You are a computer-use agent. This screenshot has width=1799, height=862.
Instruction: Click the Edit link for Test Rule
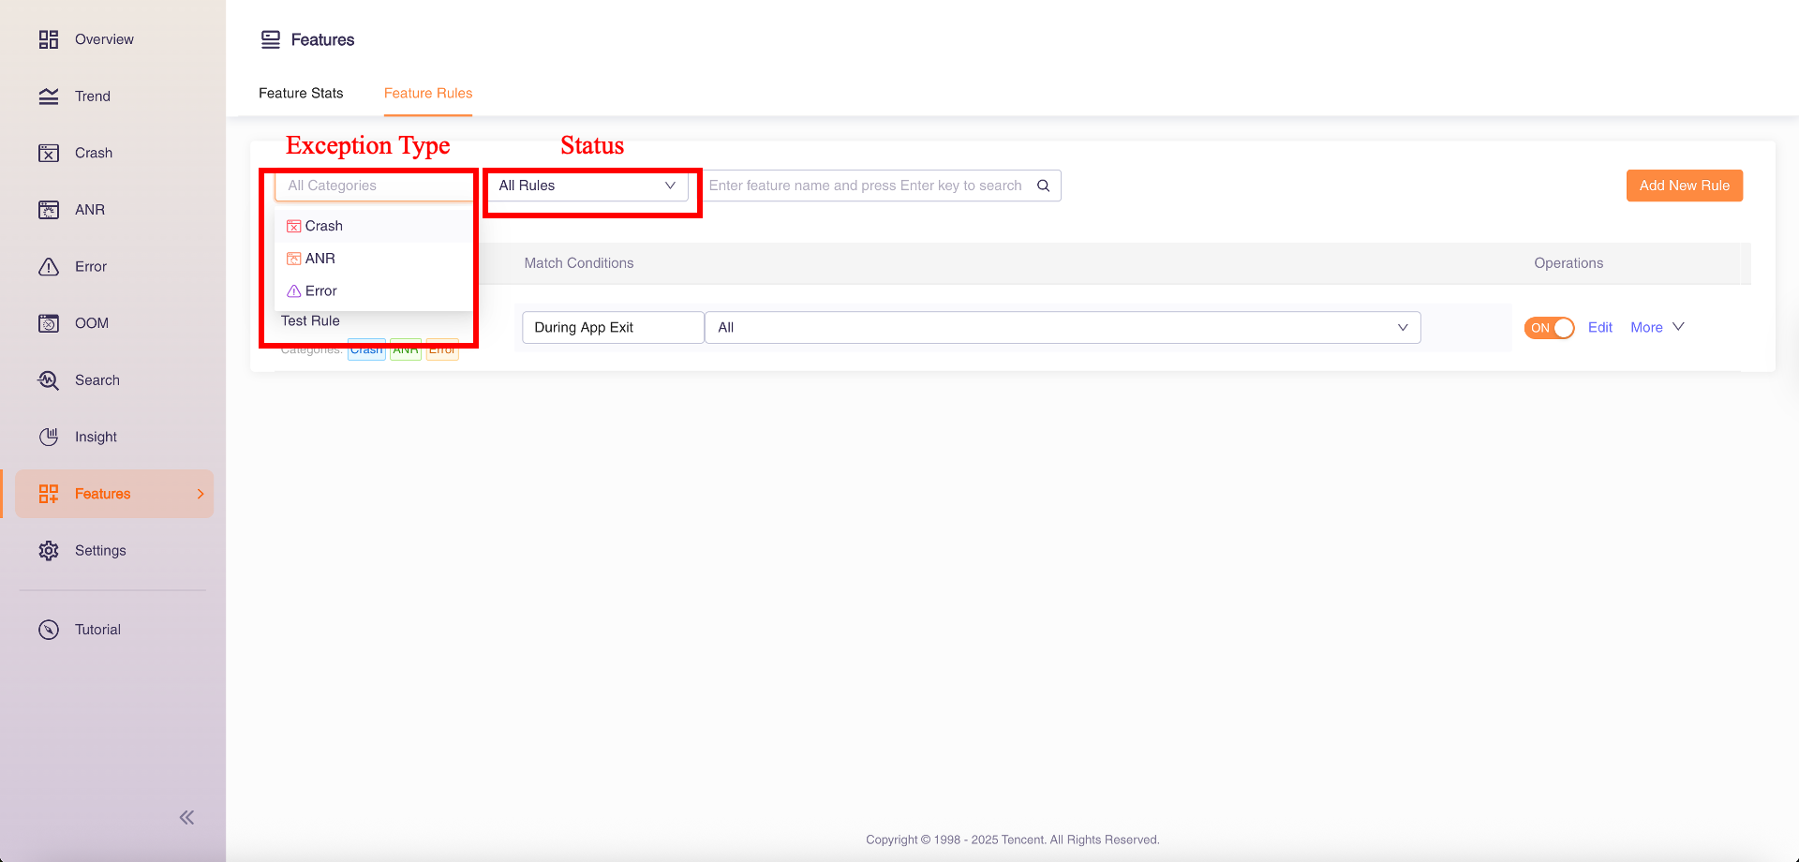point(1599,327)
